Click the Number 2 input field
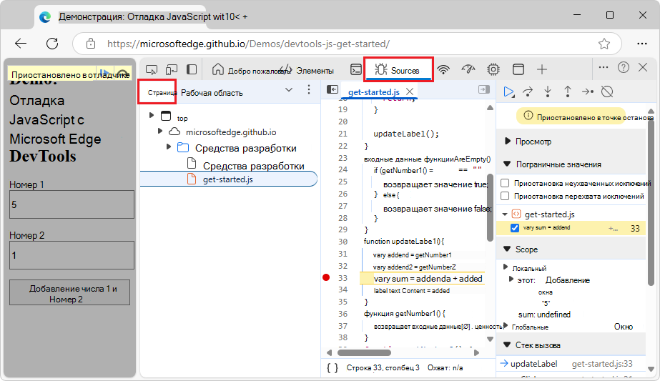 [x=72, y=254]
